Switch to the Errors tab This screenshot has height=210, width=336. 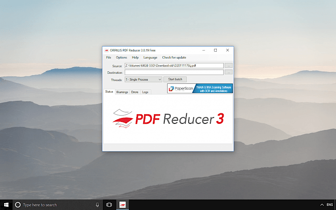(135, 92)
